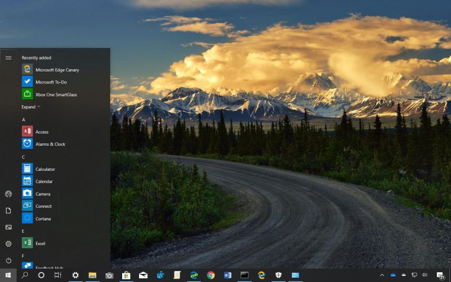This screenshot has width=451, height=282.
Task: Open blue OneDrive cloud in tray
Action: (x=393, y=275)
